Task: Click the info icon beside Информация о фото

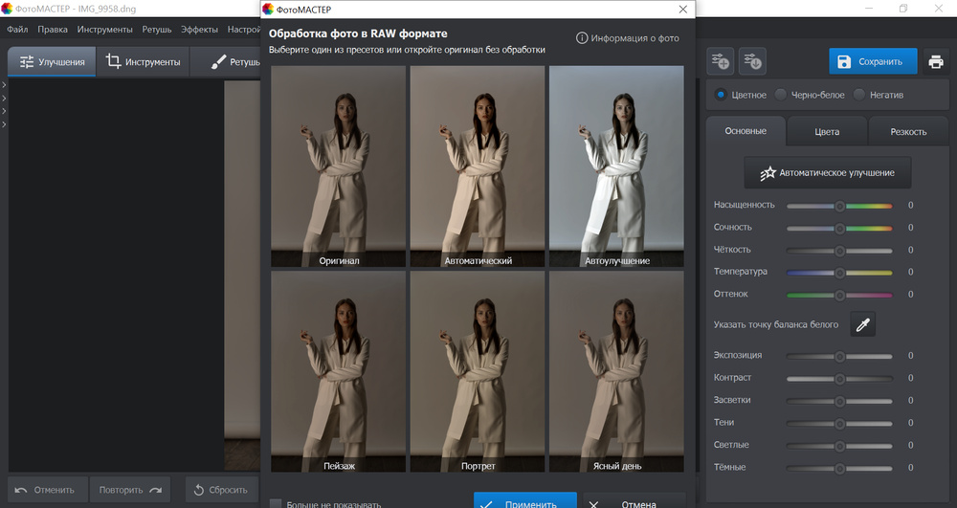Action: point(581,38)
